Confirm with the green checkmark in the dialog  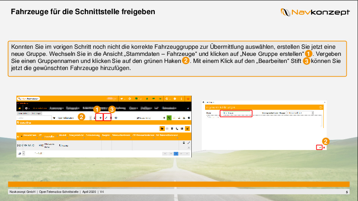tap(320, 148)
